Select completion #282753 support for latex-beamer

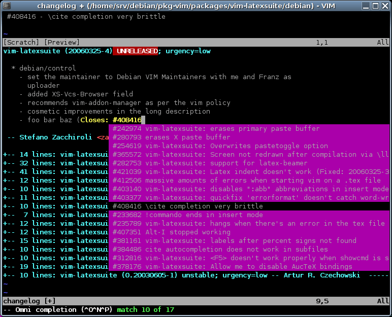click(x=249, y=163)
